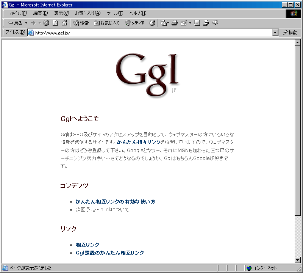The image size is (303, 273).
Task: Open the Media (メディア) pane
Action: coord(135,23)
